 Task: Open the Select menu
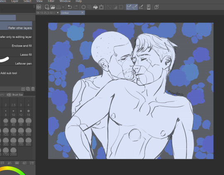[27, 1]
